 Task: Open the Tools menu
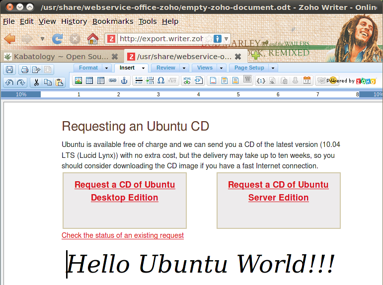click(x=148, y=21)
